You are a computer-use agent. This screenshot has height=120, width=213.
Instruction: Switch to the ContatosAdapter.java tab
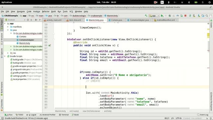pyautogui.click(x=139, y=20)
